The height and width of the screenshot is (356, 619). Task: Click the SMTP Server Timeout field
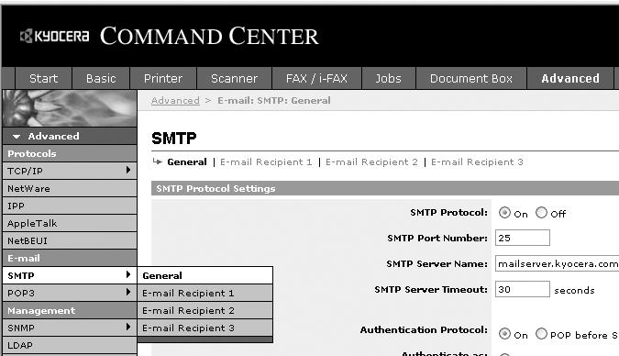(523, 289)
